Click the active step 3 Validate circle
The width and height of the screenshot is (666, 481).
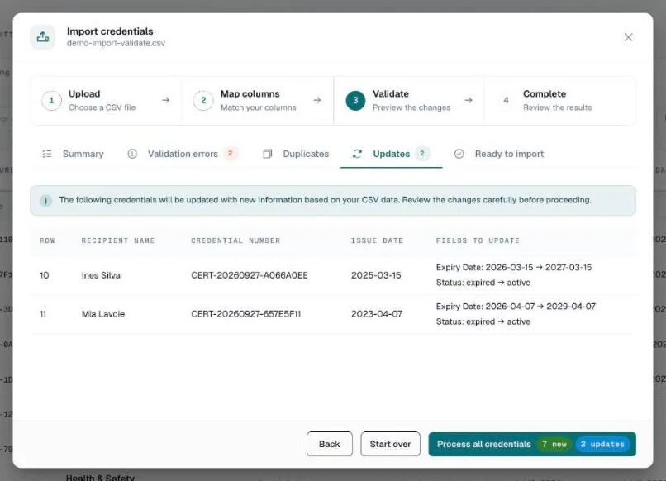tap(355, 100)
